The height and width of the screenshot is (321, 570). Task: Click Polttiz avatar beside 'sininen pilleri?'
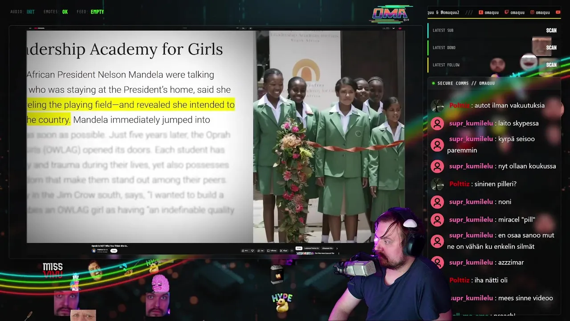click(x=437, y=184)
